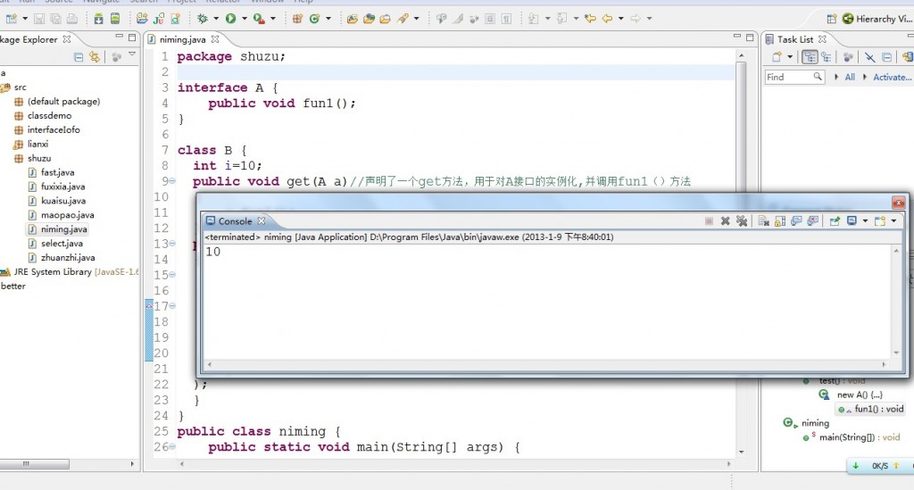Click the green Run button in toolbar

(x=230, y=18)
